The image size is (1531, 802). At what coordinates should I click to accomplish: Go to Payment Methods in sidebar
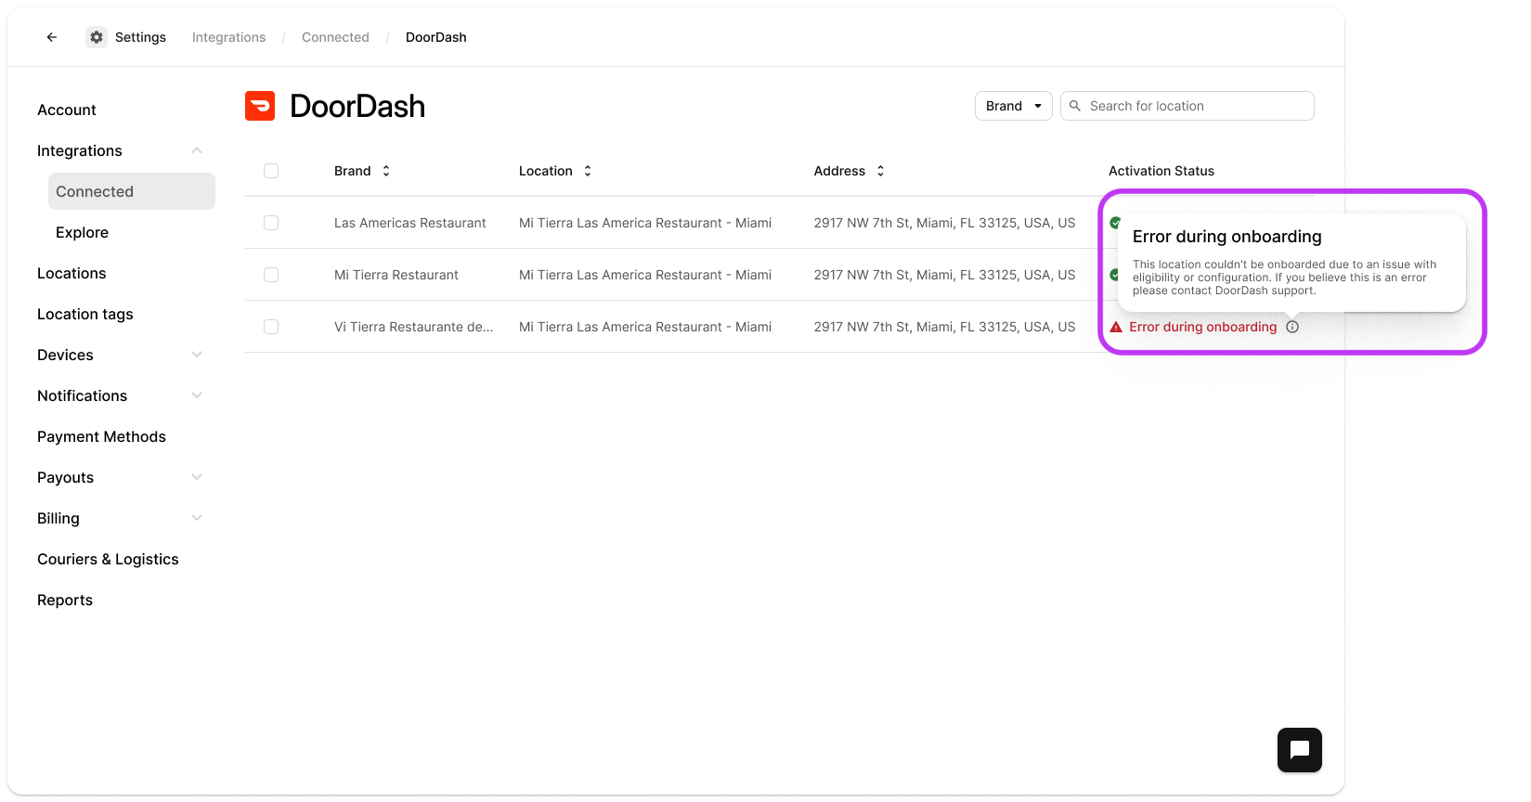coord(101,436)
